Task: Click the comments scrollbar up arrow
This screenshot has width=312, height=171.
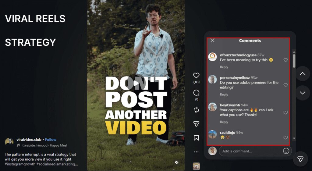Action: point(294,52)
